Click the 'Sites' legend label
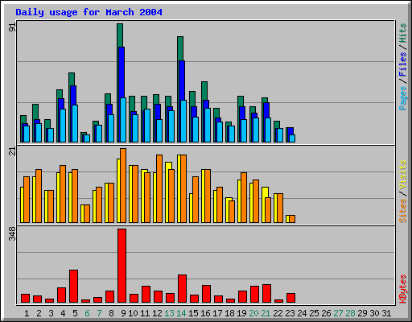 click(x=402, y=211)
